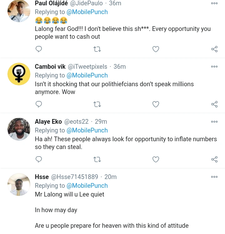This screenshot has height=234, width=225.
Task: Open more options on Alaye Eko's tweet
Action: tap(214, 122)
